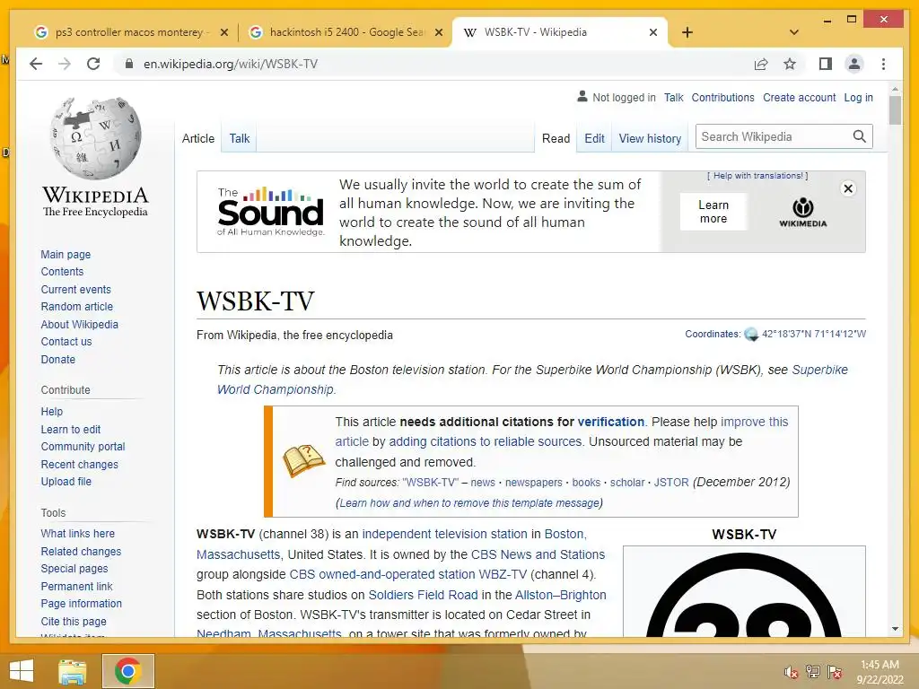
Task: Click the verification link in the notice
Action: point(610,422)
